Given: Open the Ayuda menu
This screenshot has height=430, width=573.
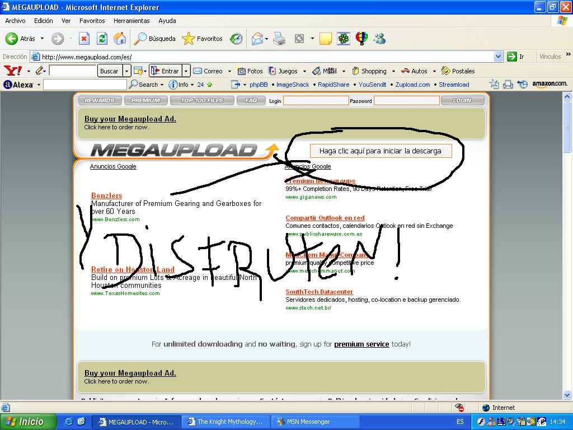Looking at the screenshot, I should click(x=167, y=21).
